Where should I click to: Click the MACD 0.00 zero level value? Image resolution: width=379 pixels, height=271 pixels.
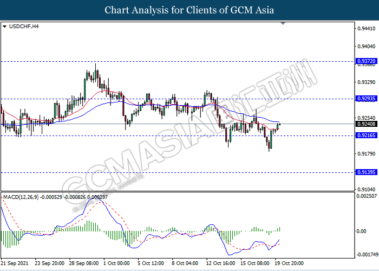point(361,231)
